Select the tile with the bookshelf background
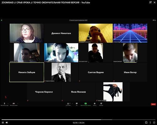Screen dimensions: 157x125 point(27,53)
